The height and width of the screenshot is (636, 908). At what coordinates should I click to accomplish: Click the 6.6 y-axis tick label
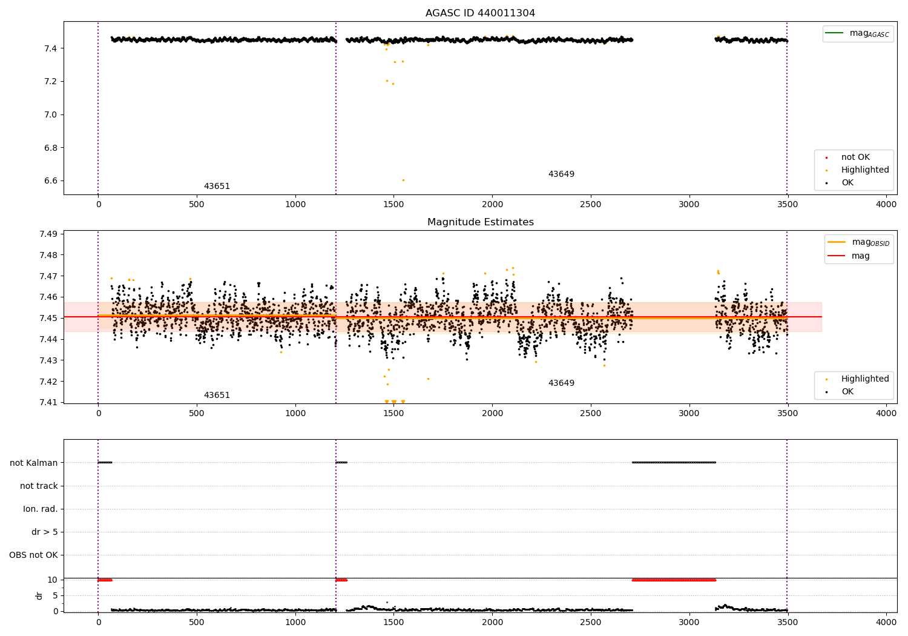(51, 181)
